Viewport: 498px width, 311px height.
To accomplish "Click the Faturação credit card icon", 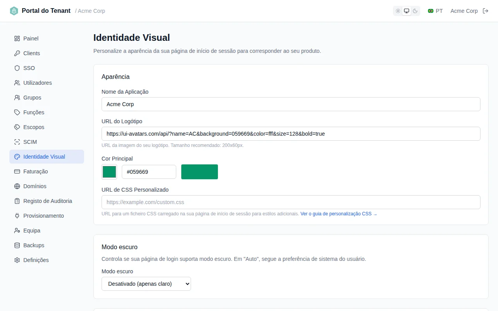I will [17, 171].
